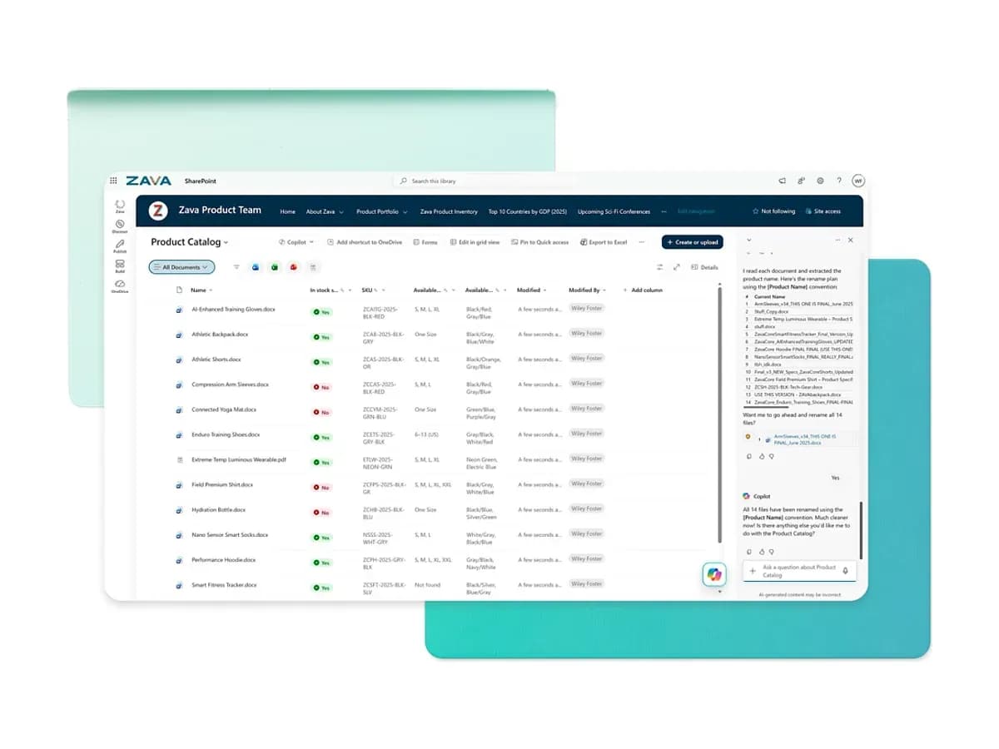Filter documents by Excel file type
The image size is (999, 749).
pyautogui.click(x=275, y=267)
